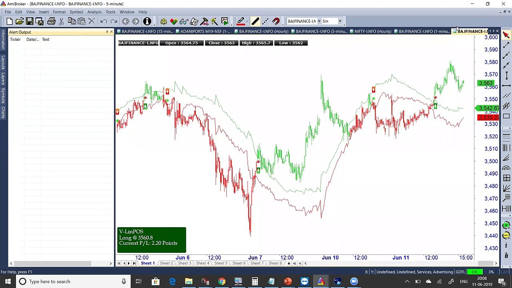
Task: Click the Text column header
Action: pyautogui.click(x=46, y=40)
